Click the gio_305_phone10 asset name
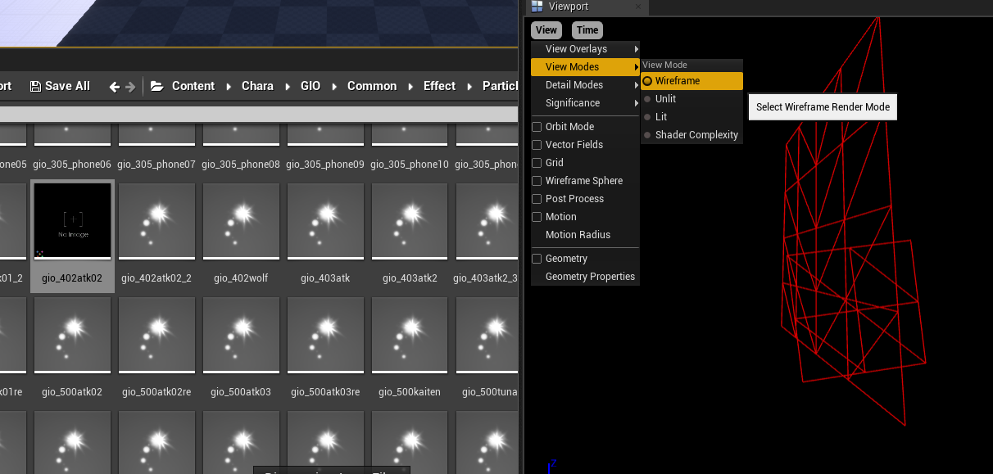The image size is (993, 474). (410, 165)
